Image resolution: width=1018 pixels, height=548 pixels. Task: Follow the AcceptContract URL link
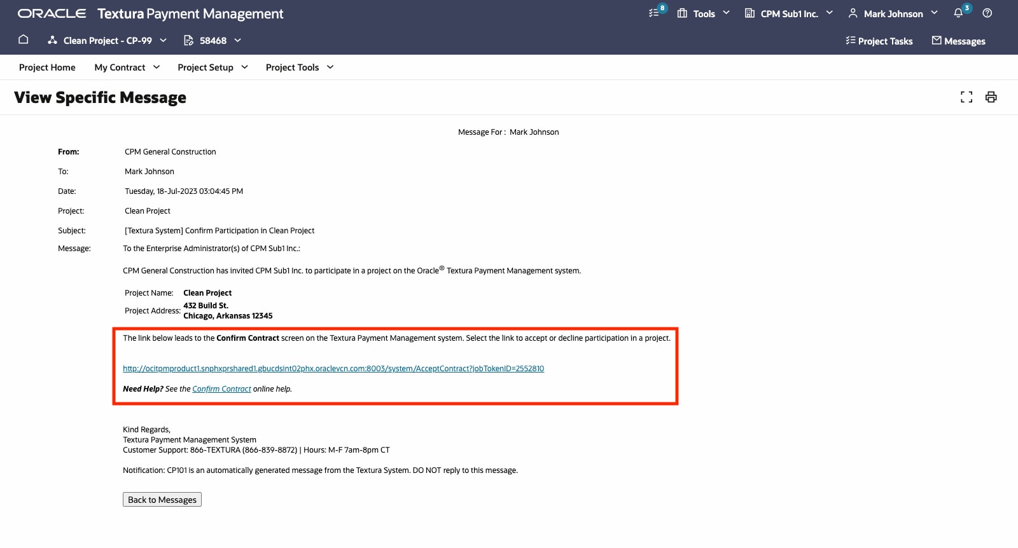[x=333, y=369]
